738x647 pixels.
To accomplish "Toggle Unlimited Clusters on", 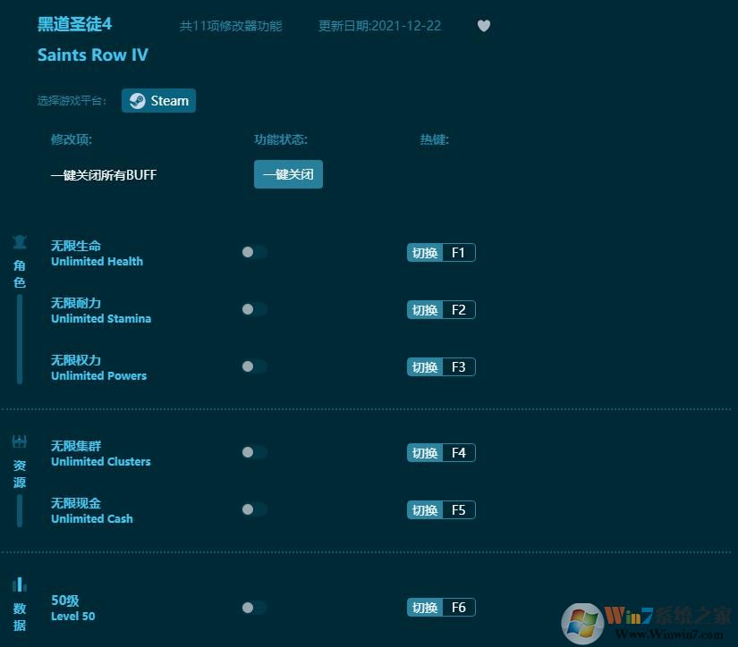I will tap(253, 452).
